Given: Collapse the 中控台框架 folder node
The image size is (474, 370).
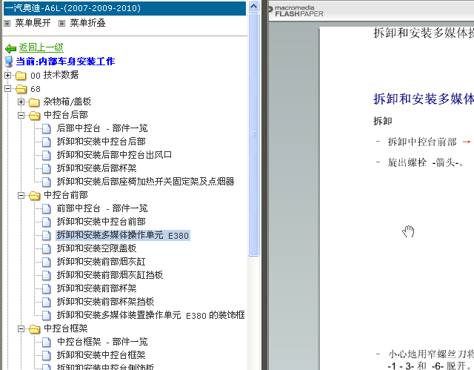Looking at the screenshot, I should click(21, 329).
